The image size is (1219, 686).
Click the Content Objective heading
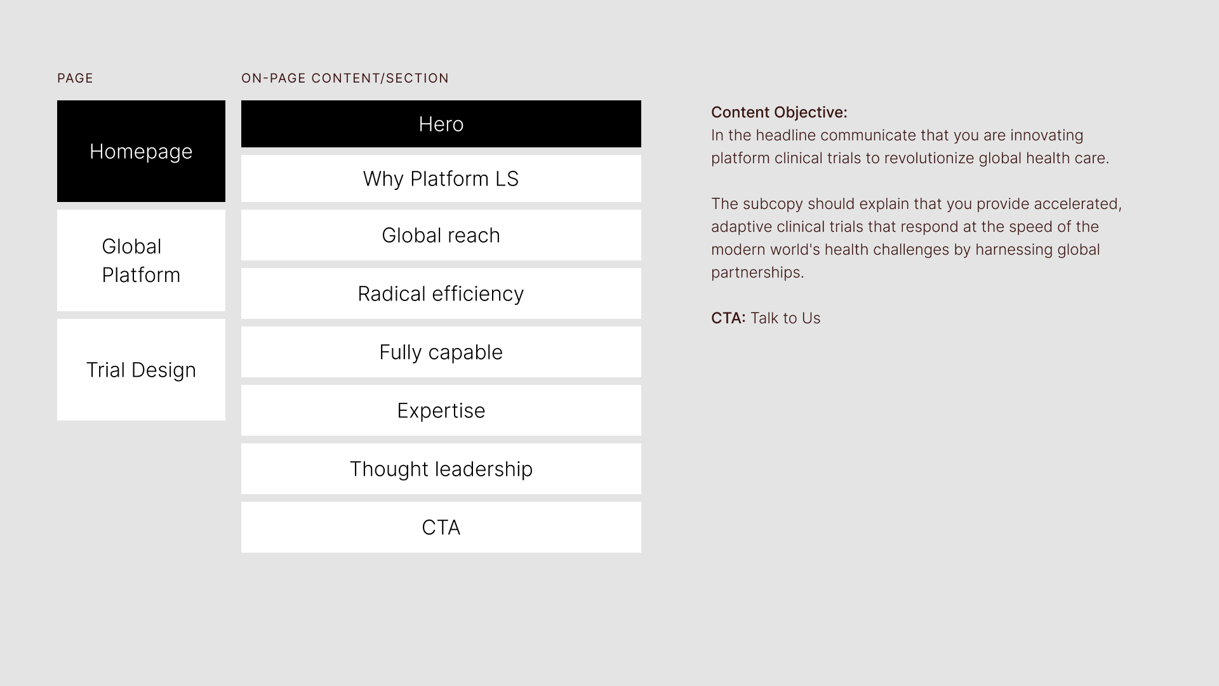click(779, 112)
